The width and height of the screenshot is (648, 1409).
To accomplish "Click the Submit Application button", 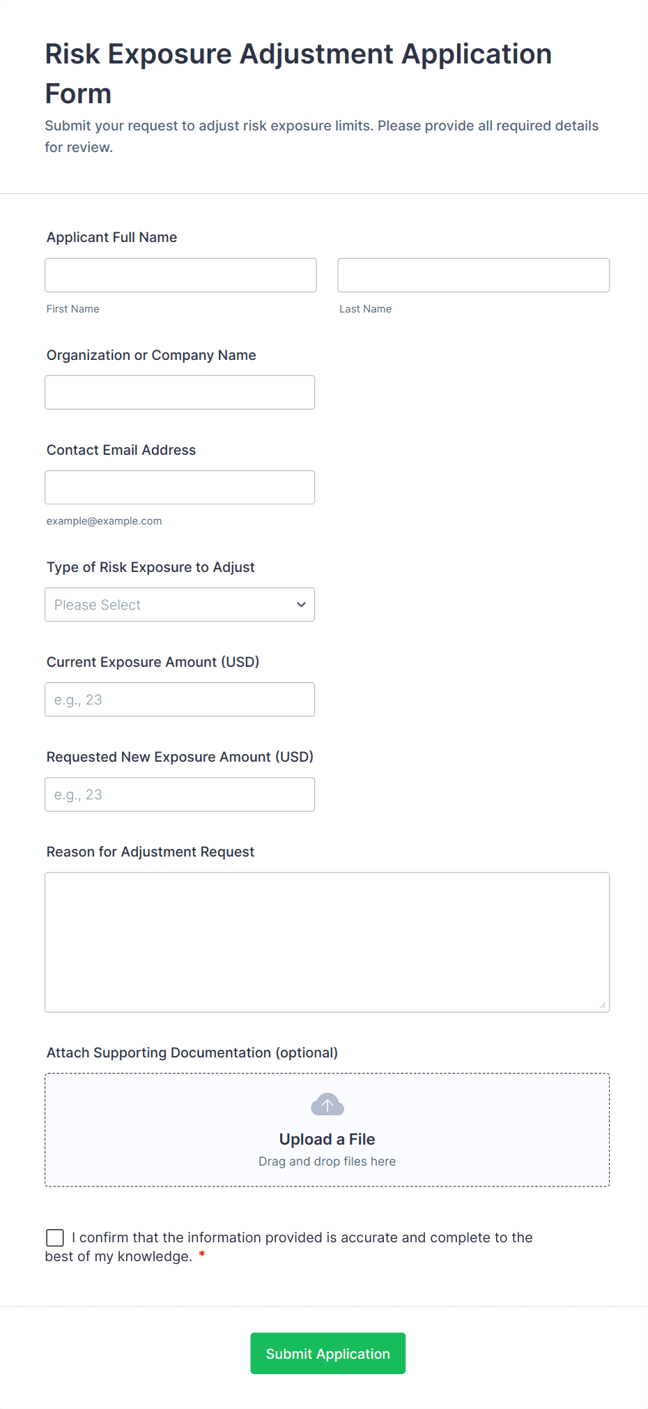I will 327,1353.
